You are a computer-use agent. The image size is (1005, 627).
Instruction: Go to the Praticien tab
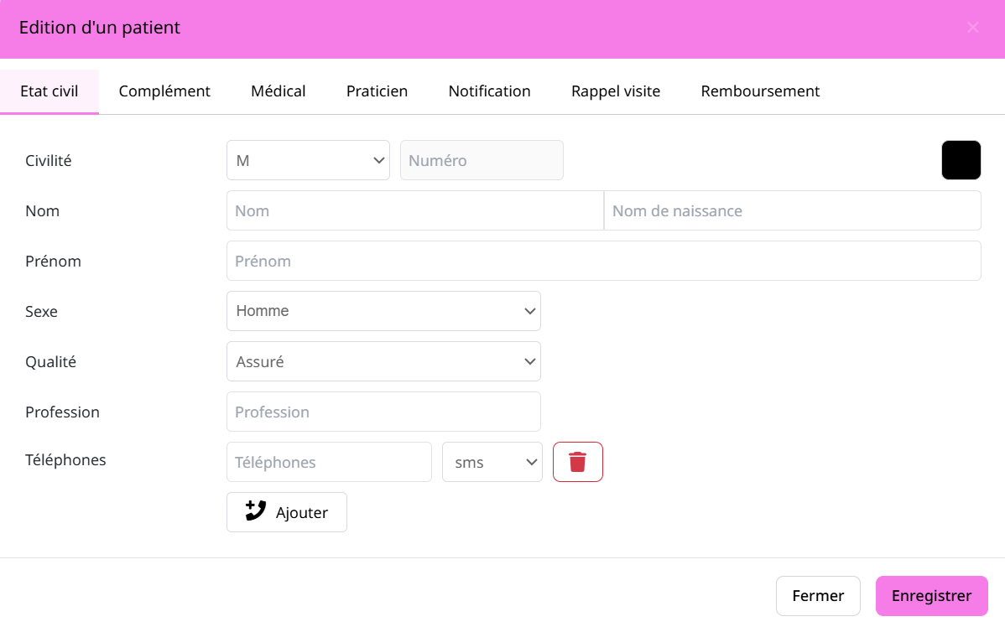click(377, 91)
